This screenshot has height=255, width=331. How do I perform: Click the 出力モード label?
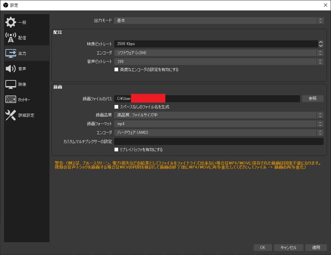(103, 21)
